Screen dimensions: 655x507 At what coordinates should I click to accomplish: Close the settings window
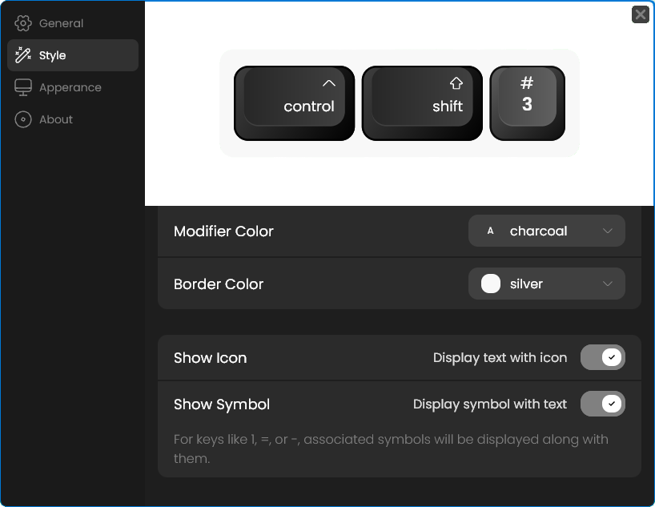pyautogui.click(x=640, y=14)
